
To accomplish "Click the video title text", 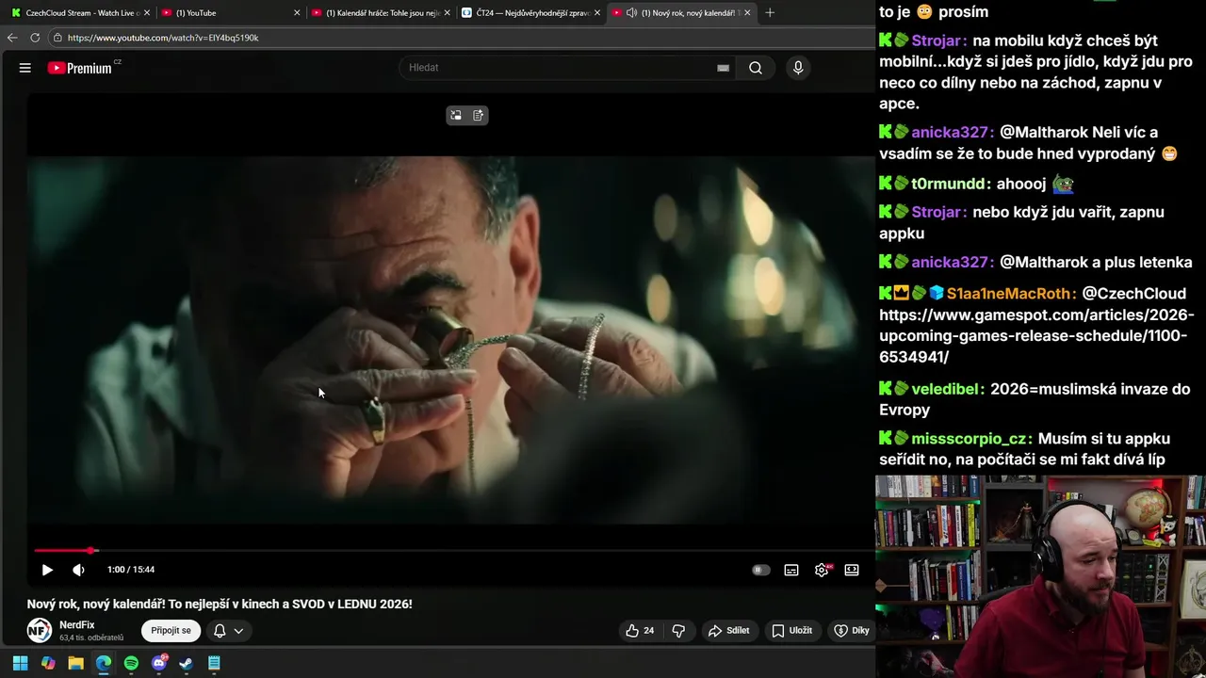I will [220, 604].
